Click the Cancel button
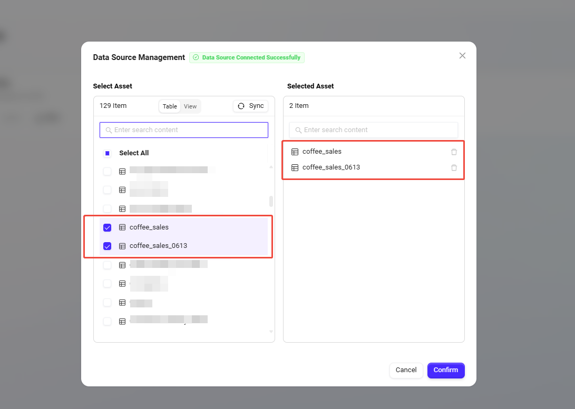This screenshot has height=409, width=575. coord(406,370)
